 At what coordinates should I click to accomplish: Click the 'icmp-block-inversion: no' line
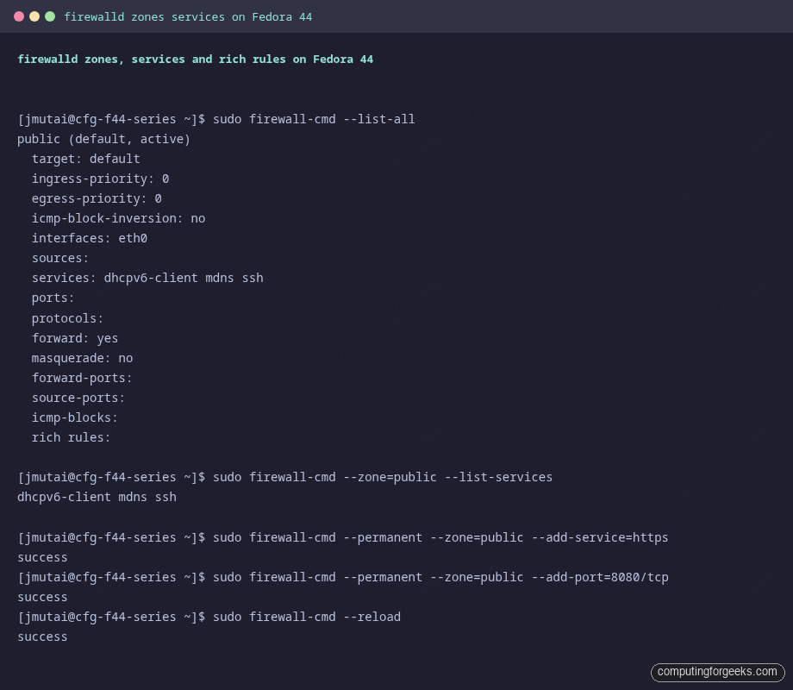[x=118, y=218]
